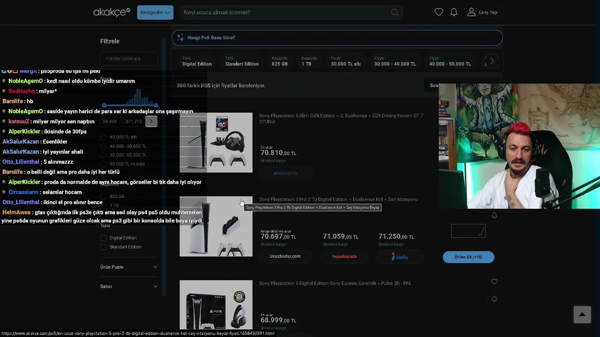600x337 pixels.
Task: Click the hepsiburada seller button
Action: point(345,256)
